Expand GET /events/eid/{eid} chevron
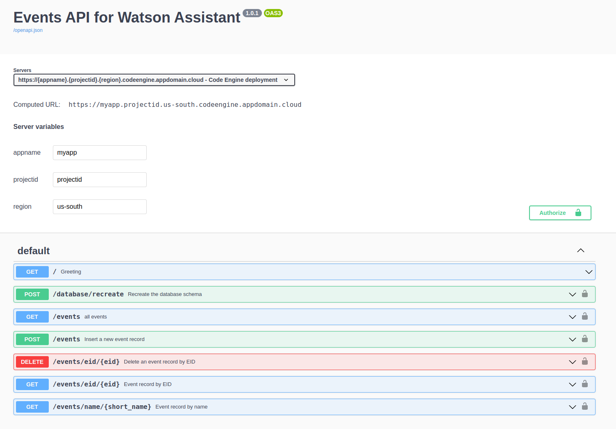 [573, 384]
